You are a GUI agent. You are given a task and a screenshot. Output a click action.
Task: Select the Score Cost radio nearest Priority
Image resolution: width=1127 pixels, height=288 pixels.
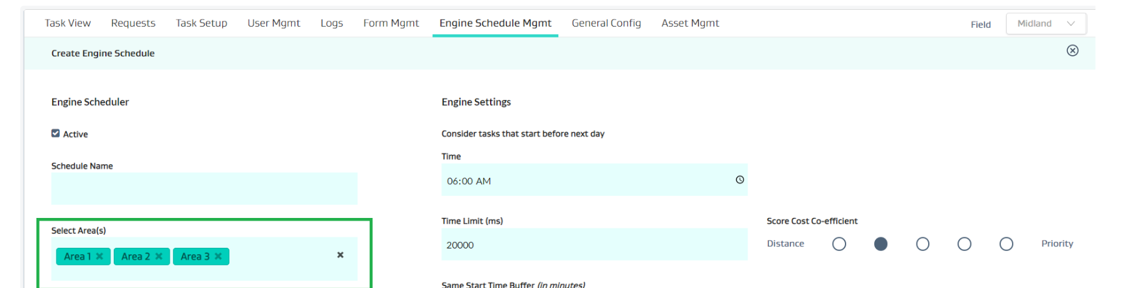coord(1006,244)
